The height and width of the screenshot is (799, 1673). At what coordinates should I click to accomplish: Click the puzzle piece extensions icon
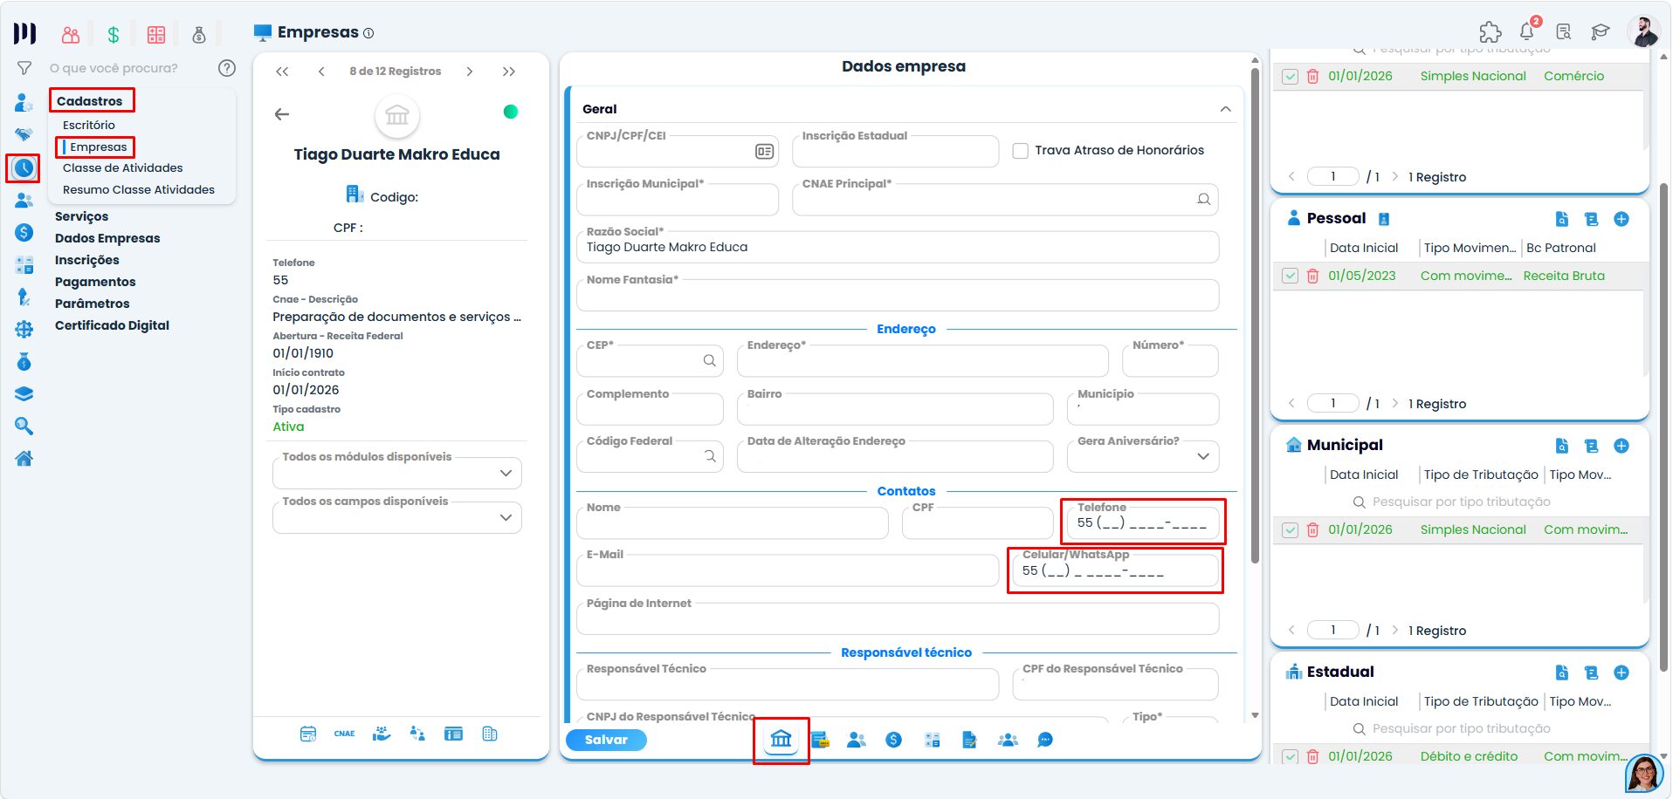[x=1490, y=32]
